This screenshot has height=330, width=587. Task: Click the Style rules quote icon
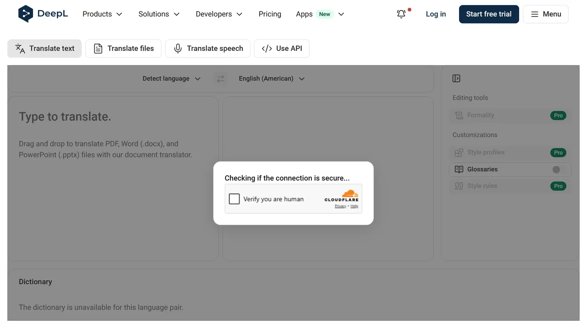click(459, 186)
